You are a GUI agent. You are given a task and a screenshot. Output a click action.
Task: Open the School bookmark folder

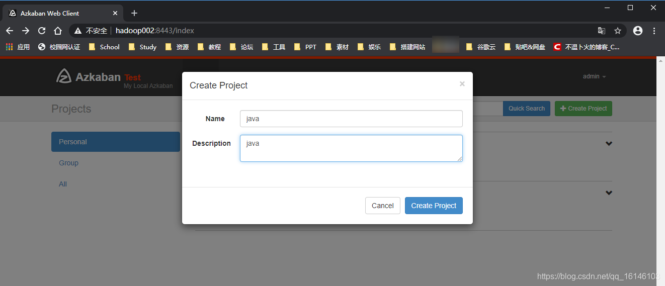104,47
